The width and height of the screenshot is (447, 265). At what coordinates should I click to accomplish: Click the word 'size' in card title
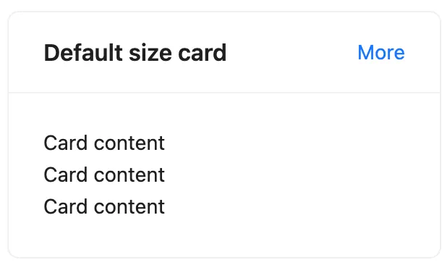pyautogui.click(x=150, y=53)
